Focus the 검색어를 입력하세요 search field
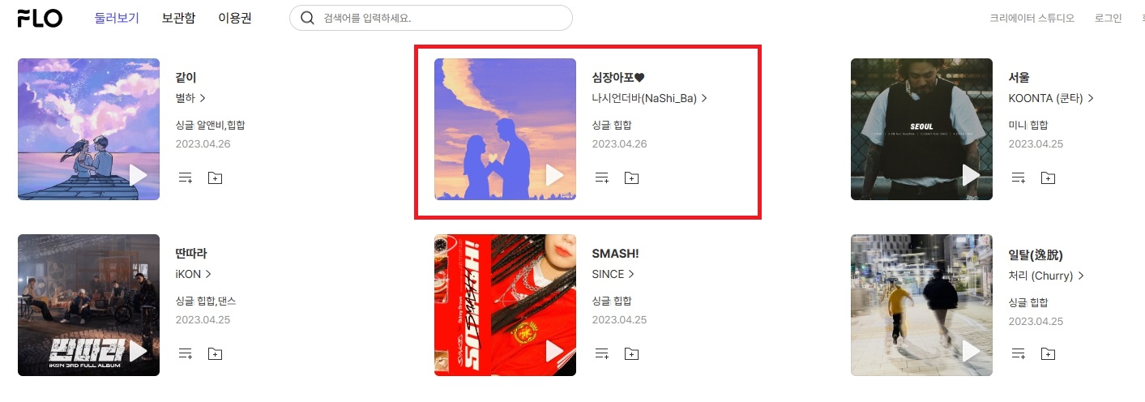This screenshot has width=1145, height=402. point(431,18)
